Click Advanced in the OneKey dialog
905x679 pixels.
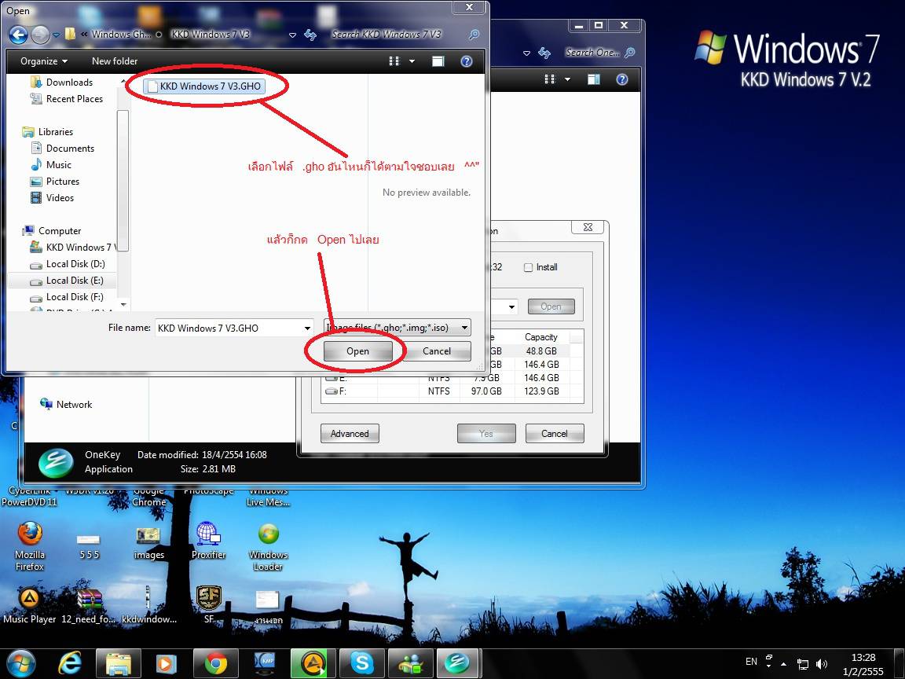click(x=350, y=434)
